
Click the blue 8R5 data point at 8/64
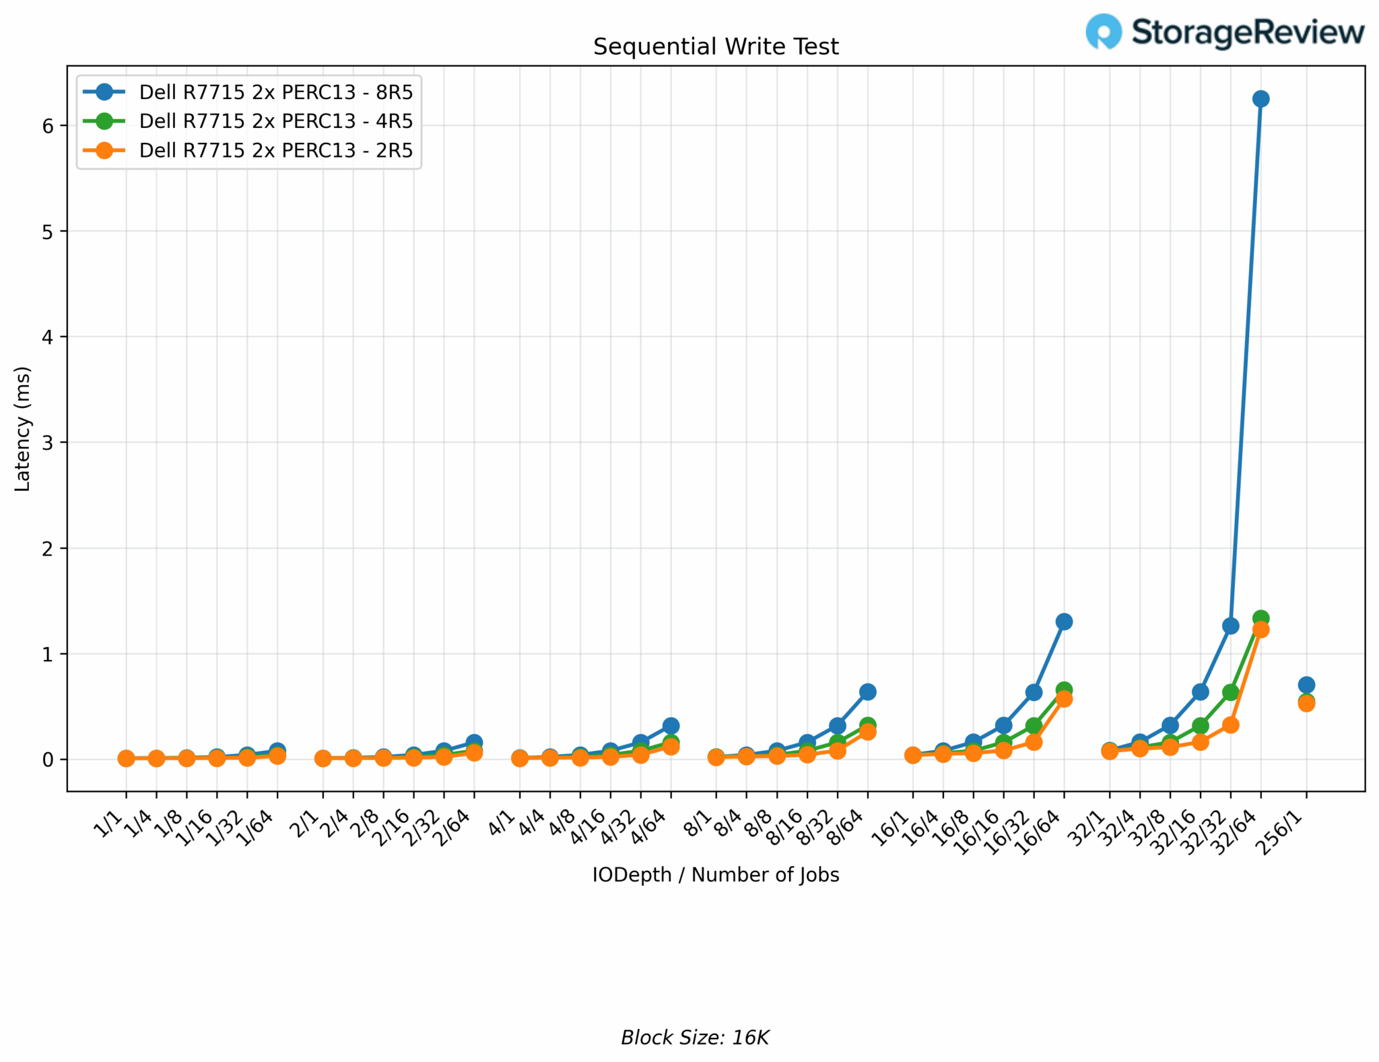(x=867, y=692)
